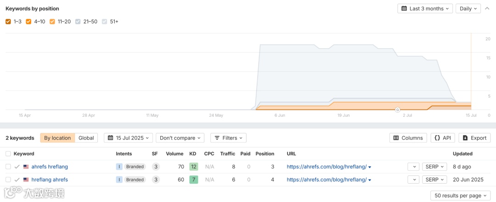Sort by Updated column header

pos(462,154)
